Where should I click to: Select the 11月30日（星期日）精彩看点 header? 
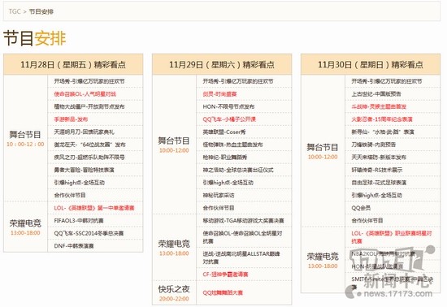pos(371,65)
